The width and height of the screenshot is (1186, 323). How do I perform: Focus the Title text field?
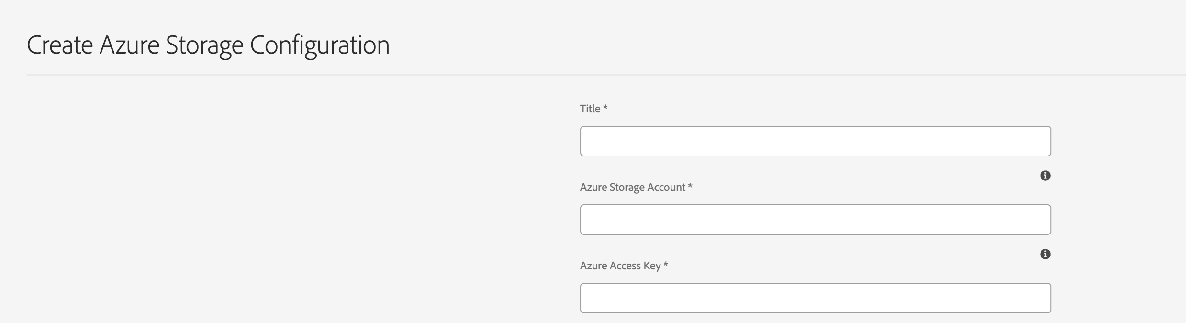pos(815,141)
